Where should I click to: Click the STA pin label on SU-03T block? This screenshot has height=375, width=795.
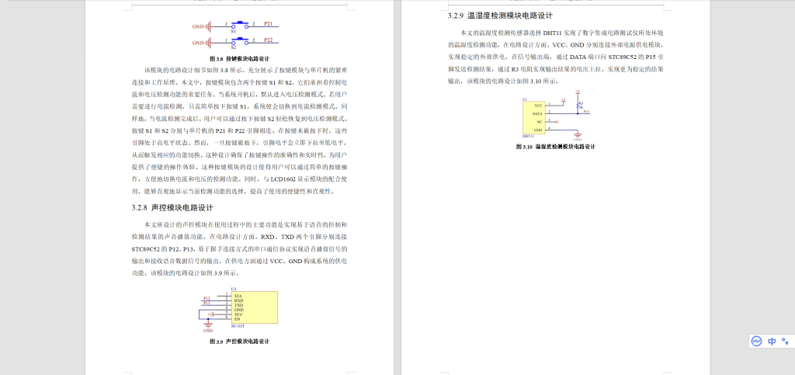[x=238, y=296]
